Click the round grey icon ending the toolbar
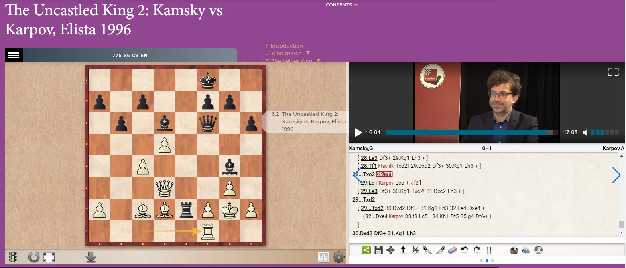Image resolution: width=626 pixels, height=268 pixels. click(538, 250)
